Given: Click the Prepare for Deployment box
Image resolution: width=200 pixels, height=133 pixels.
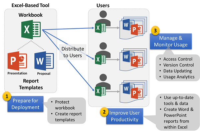Looking at the screenshot, I should (x=25, y=104).
